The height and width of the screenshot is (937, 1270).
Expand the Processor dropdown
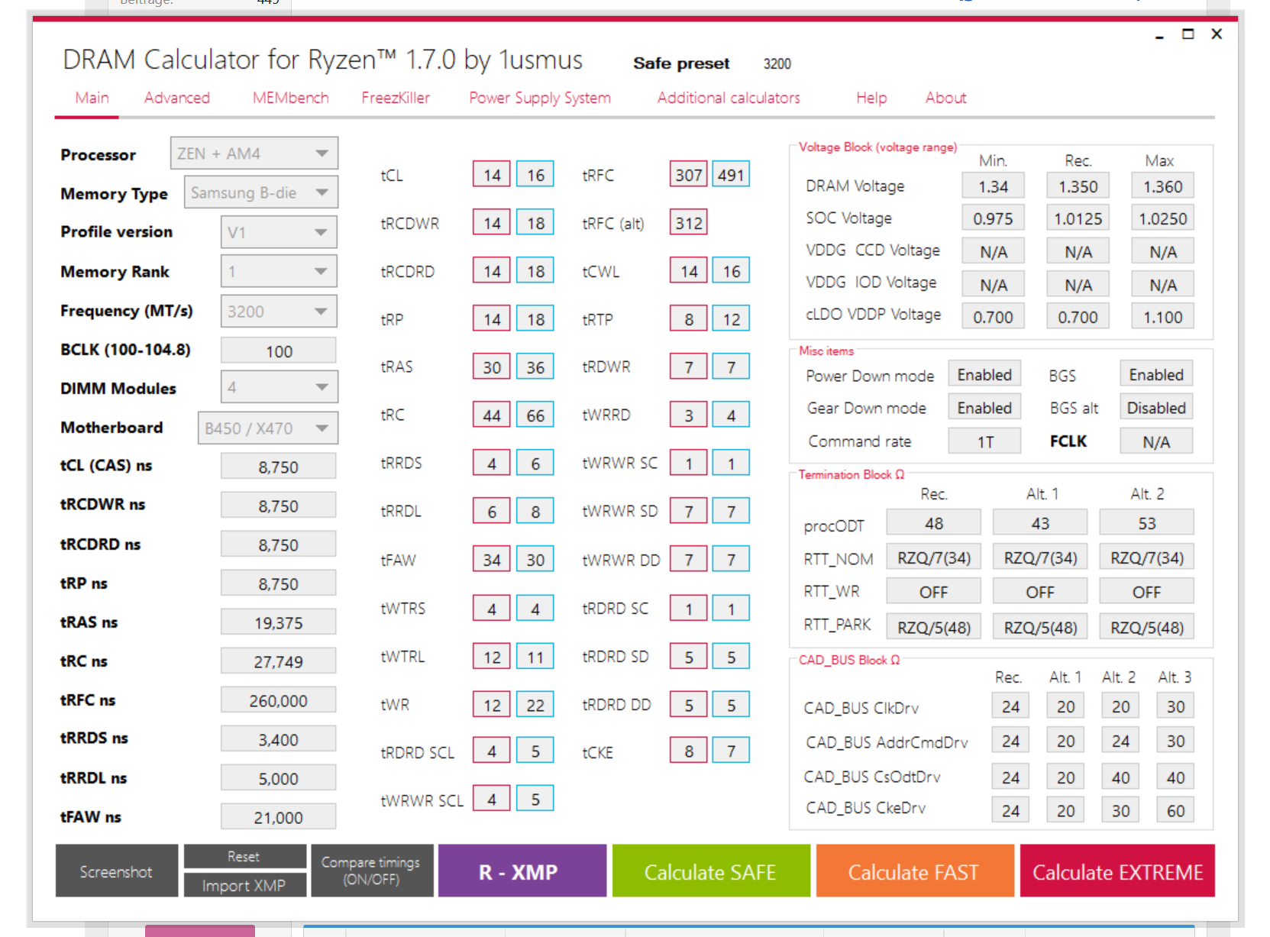(254, 153)
